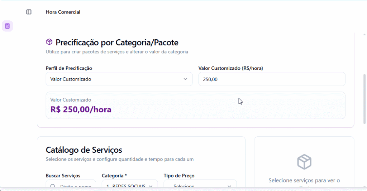Click the Valor Customizado (R$/hora) label

tap(230, 68)
